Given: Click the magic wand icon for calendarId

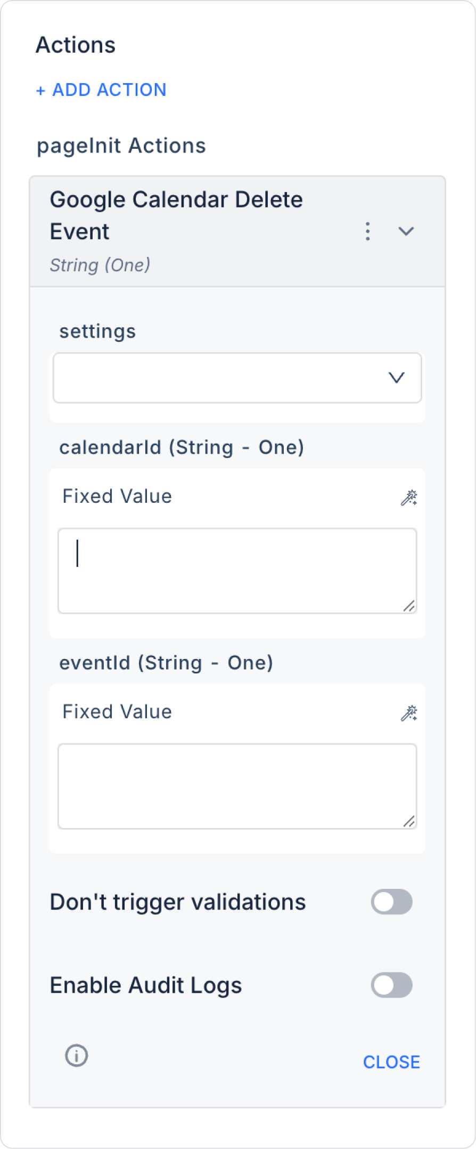Looking at the screenshot, I should (408, 497).
